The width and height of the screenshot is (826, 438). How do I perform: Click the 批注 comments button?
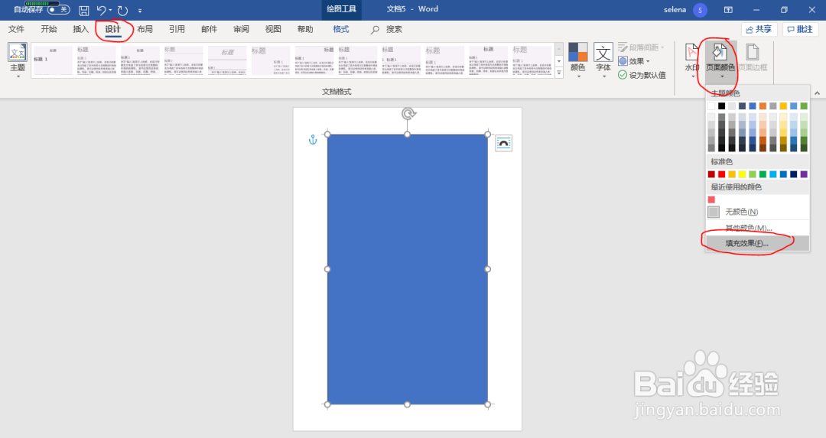click(x=800, y=30)
